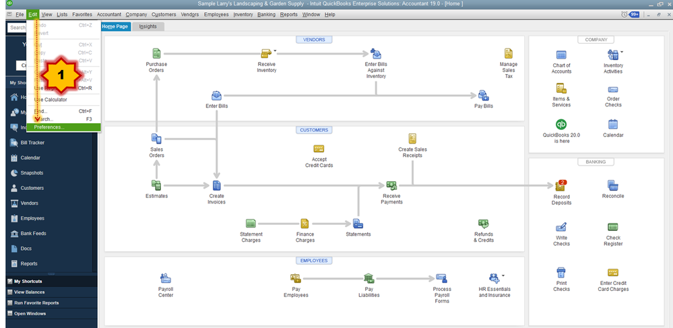673x328 pixels.
Task: Click the View Balances section
Action: (51, 292)
